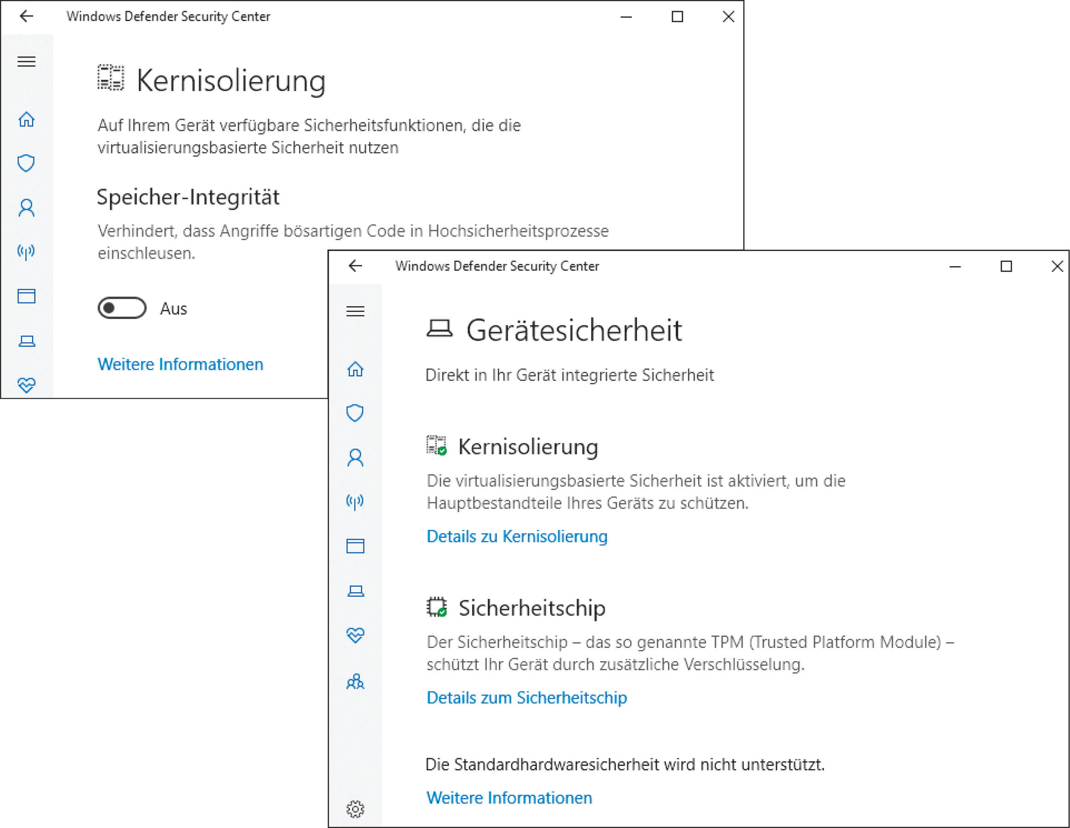
Task: Open device security laptop icon in Gerätesicherheit sidebar
Action: 355,591
